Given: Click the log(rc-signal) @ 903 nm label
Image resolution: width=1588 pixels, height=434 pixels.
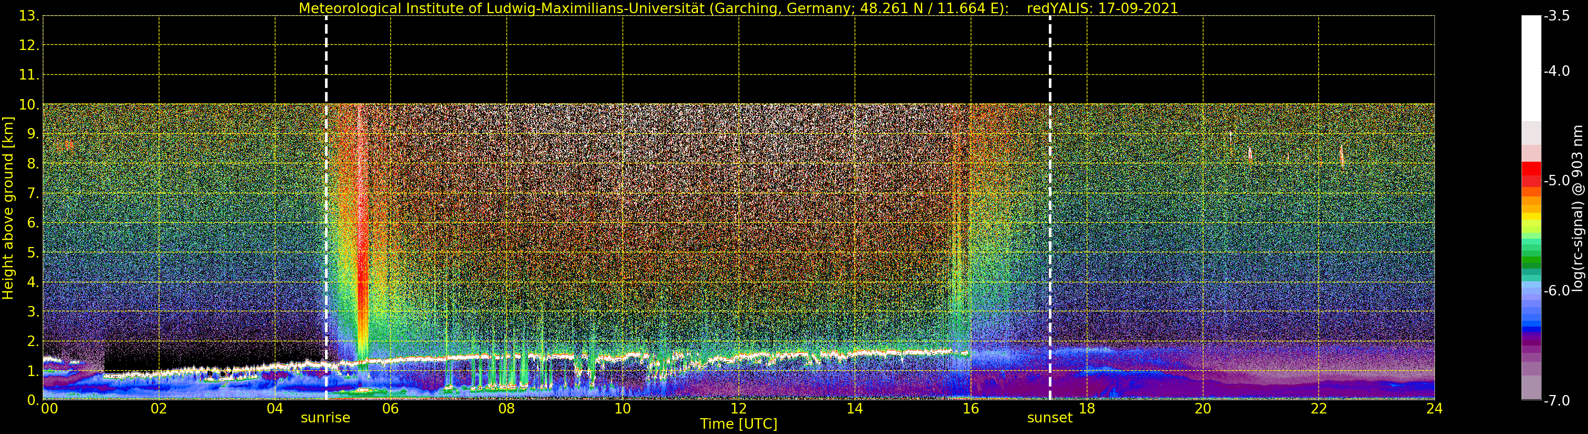Looking at the screenshot, I should (x=1577, y=208).
